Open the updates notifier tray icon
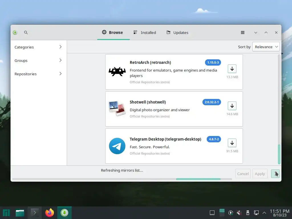Screen dimensions: 292x219 230,213
